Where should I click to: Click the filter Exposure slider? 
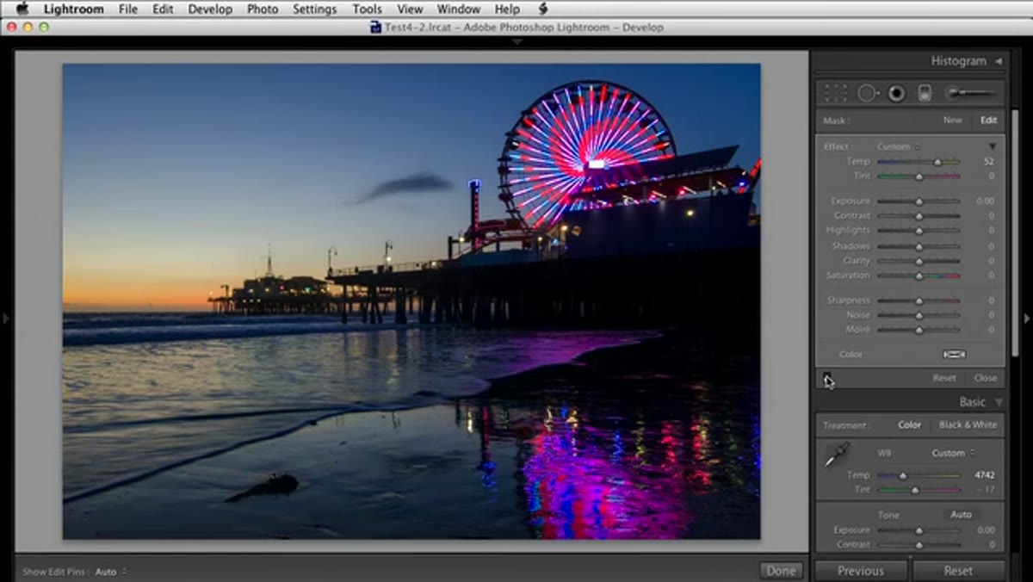(919, 201)
